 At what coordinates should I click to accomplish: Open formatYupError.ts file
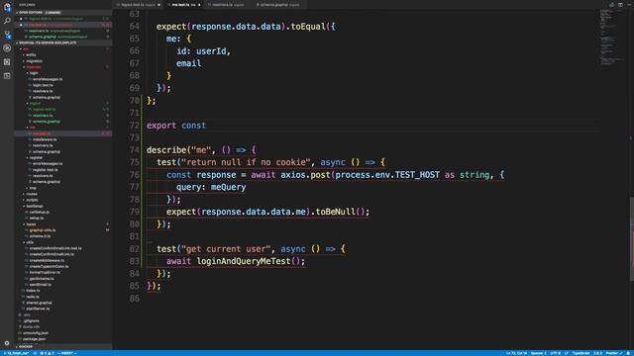pyautogui.click(x=45, y=273)
